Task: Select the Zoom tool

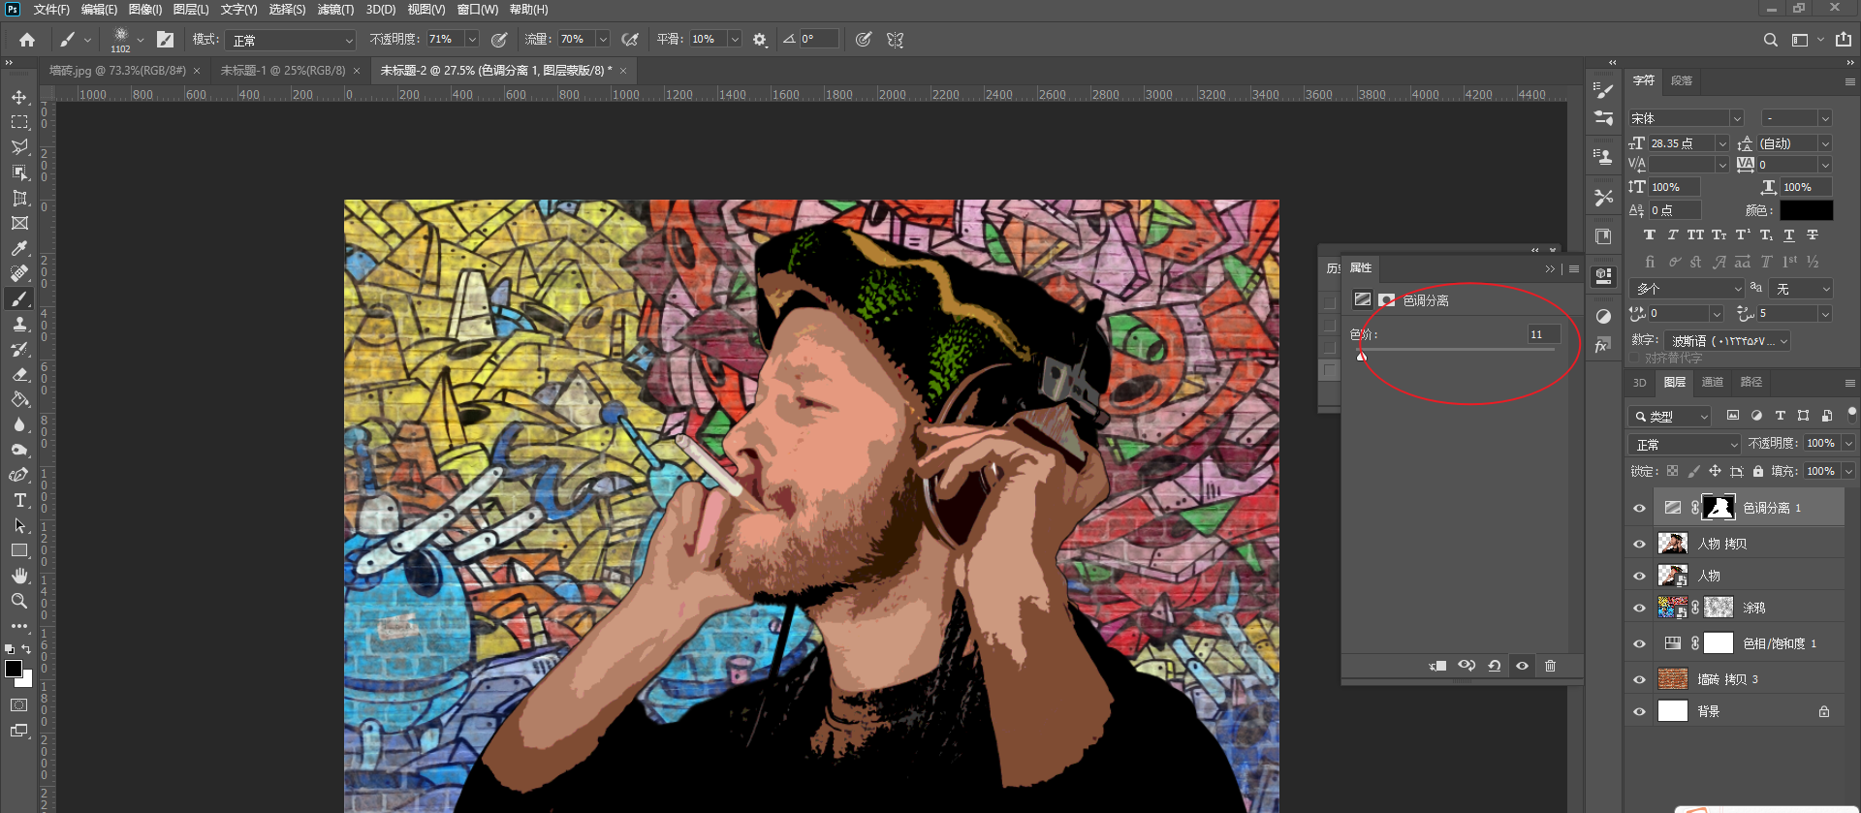Action: 19,601
